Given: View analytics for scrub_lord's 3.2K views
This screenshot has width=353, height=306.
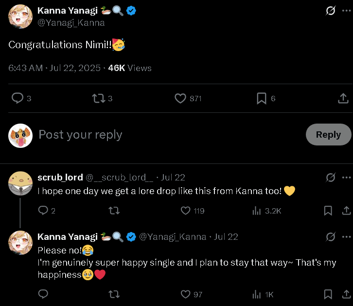Looking at the screenshot, I should tap(257, 211).
